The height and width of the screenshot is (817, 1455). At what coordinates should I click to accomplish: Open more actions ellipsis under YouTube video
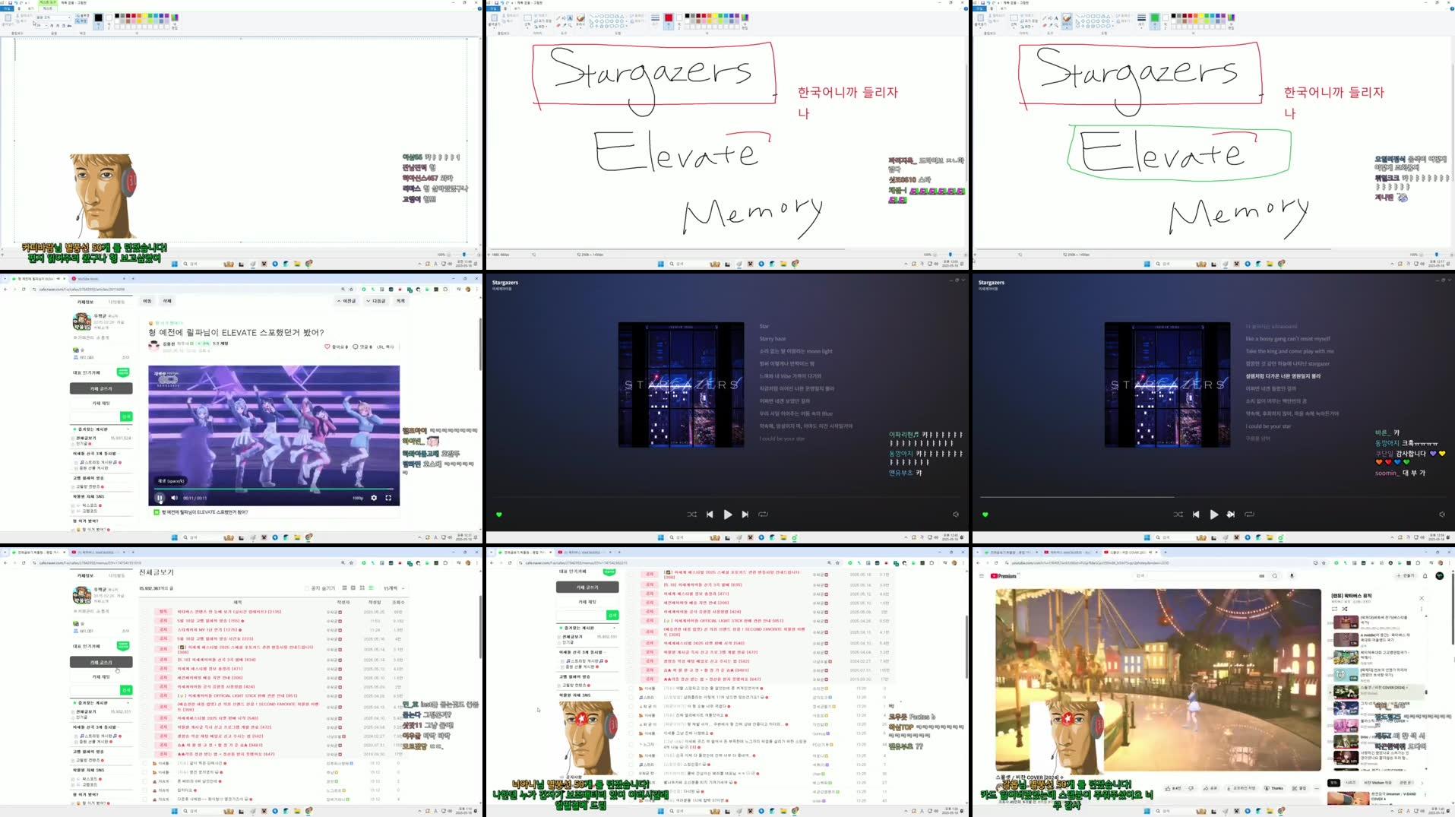tap(1317, 788)
